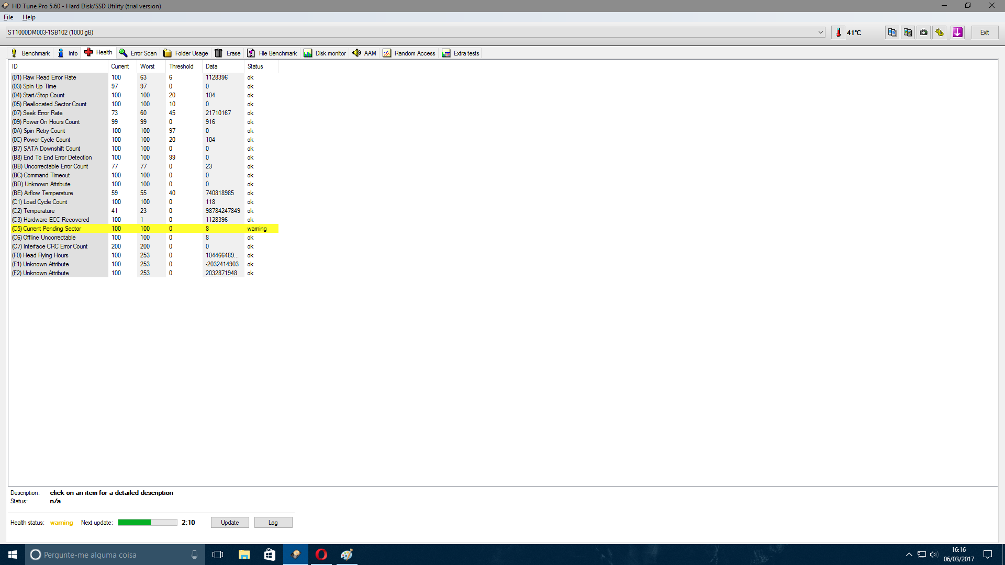Open Task View on taskbar
This screenshot has height=565, width=1005.
(218, 555)
